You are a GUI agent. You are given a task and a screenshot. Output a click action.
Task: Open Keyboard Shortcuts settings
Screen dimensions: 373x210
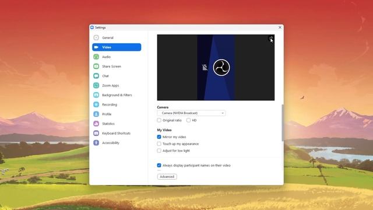point(117,133)
